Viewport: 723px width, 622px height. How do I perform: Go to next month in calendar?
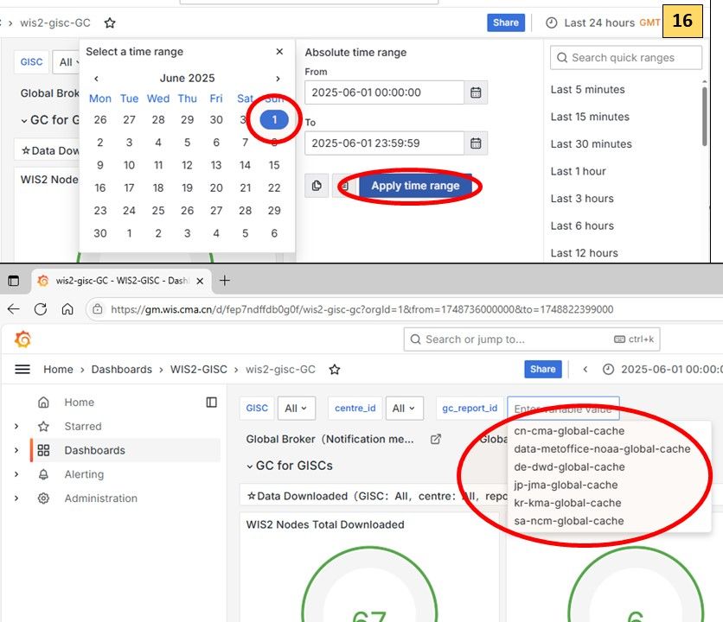tap(278, 79)
